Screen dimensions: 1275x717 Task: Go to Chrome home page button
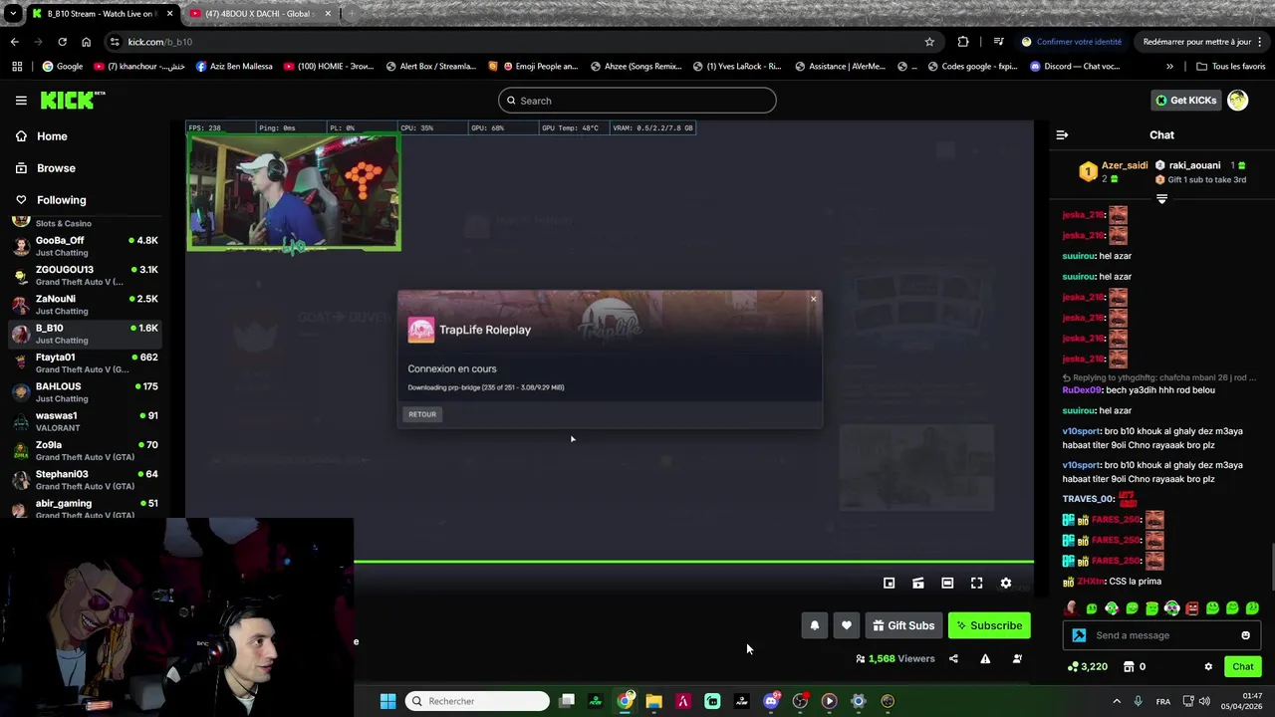point(87,42)
